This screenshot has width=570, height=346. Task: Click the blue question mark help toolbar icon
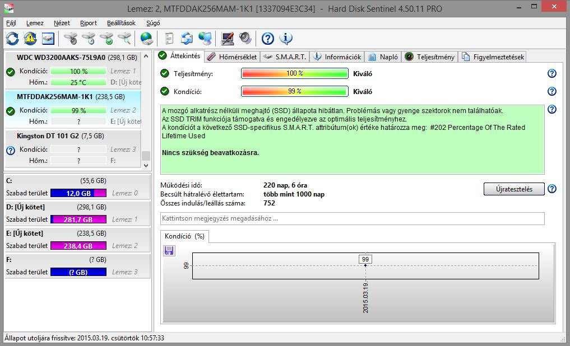pos(268,39)
